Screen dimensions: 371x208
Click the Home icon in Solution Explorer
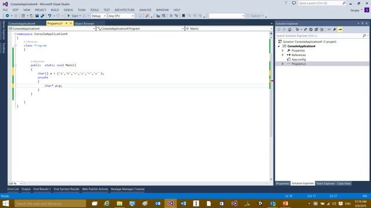tap(290, 29)
